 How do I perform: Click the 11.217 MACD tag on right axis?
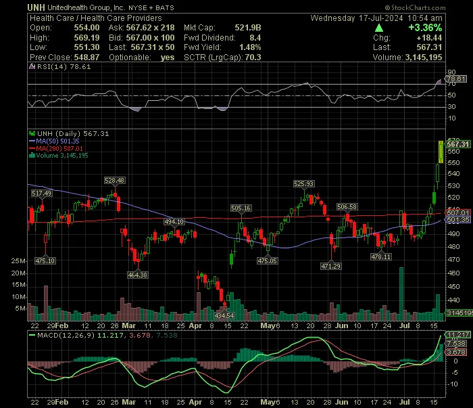tap(458, 335)
